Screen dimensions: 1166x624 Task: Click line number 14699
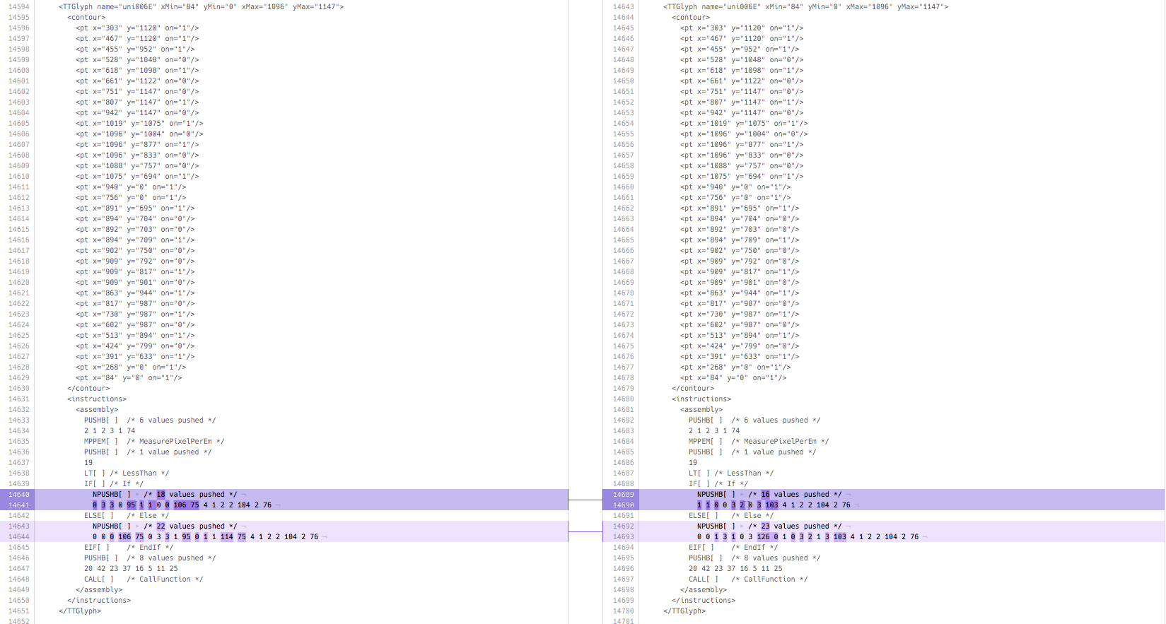pyautogui.click(x=624, y=601)
